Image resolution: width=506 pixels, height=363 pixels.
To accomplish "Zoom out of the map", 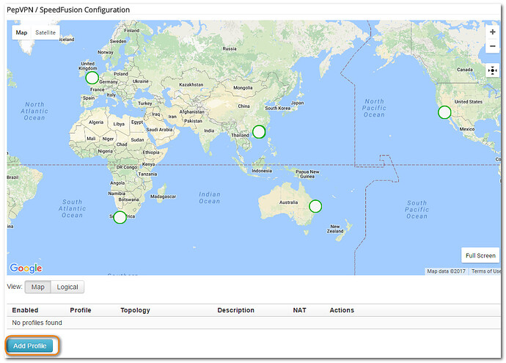I will coord(492,46).
